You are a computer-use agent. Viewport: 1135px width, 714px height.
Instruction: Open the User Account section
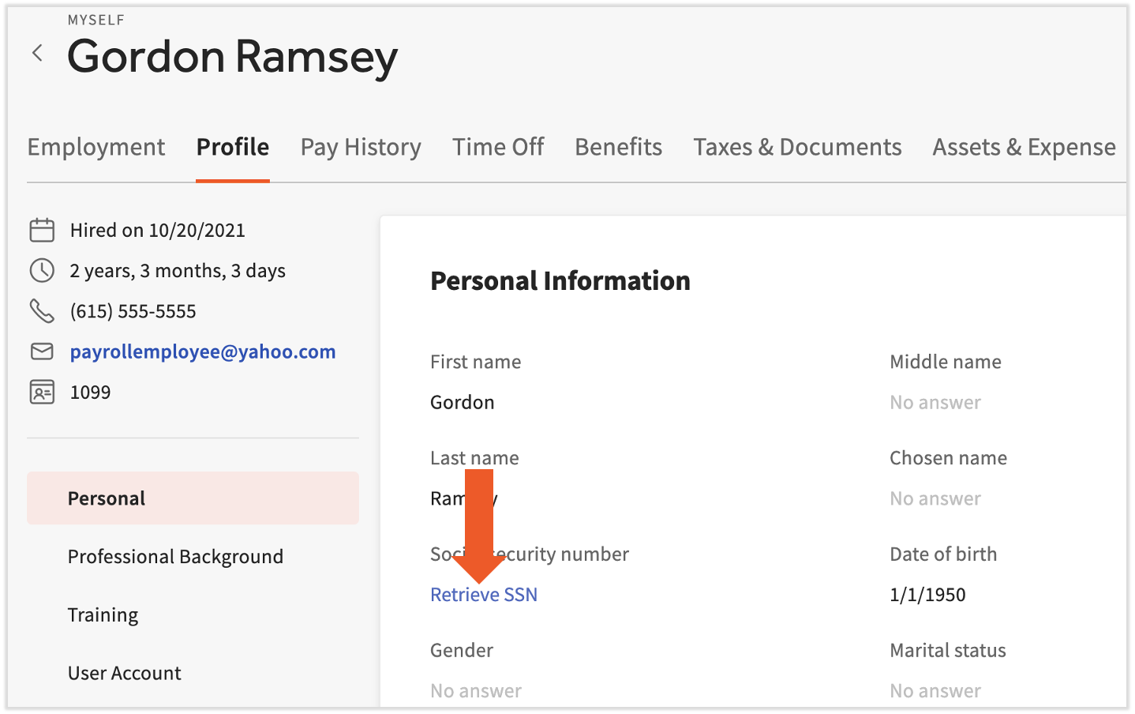(x=125, y=673)
